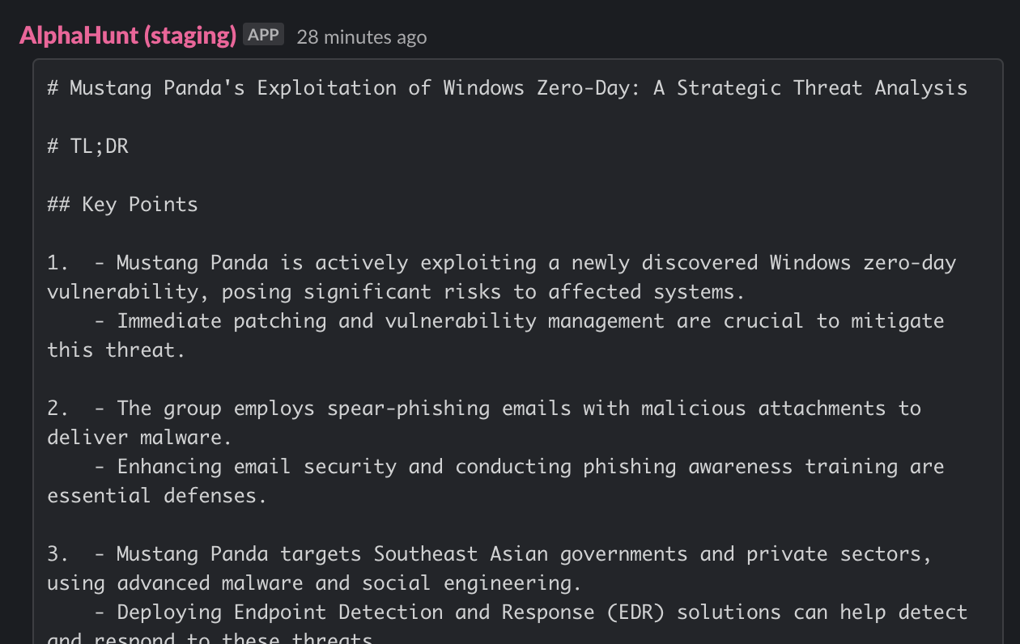Click the text 'actively exploiting a newly discovered'

point(537,263)
